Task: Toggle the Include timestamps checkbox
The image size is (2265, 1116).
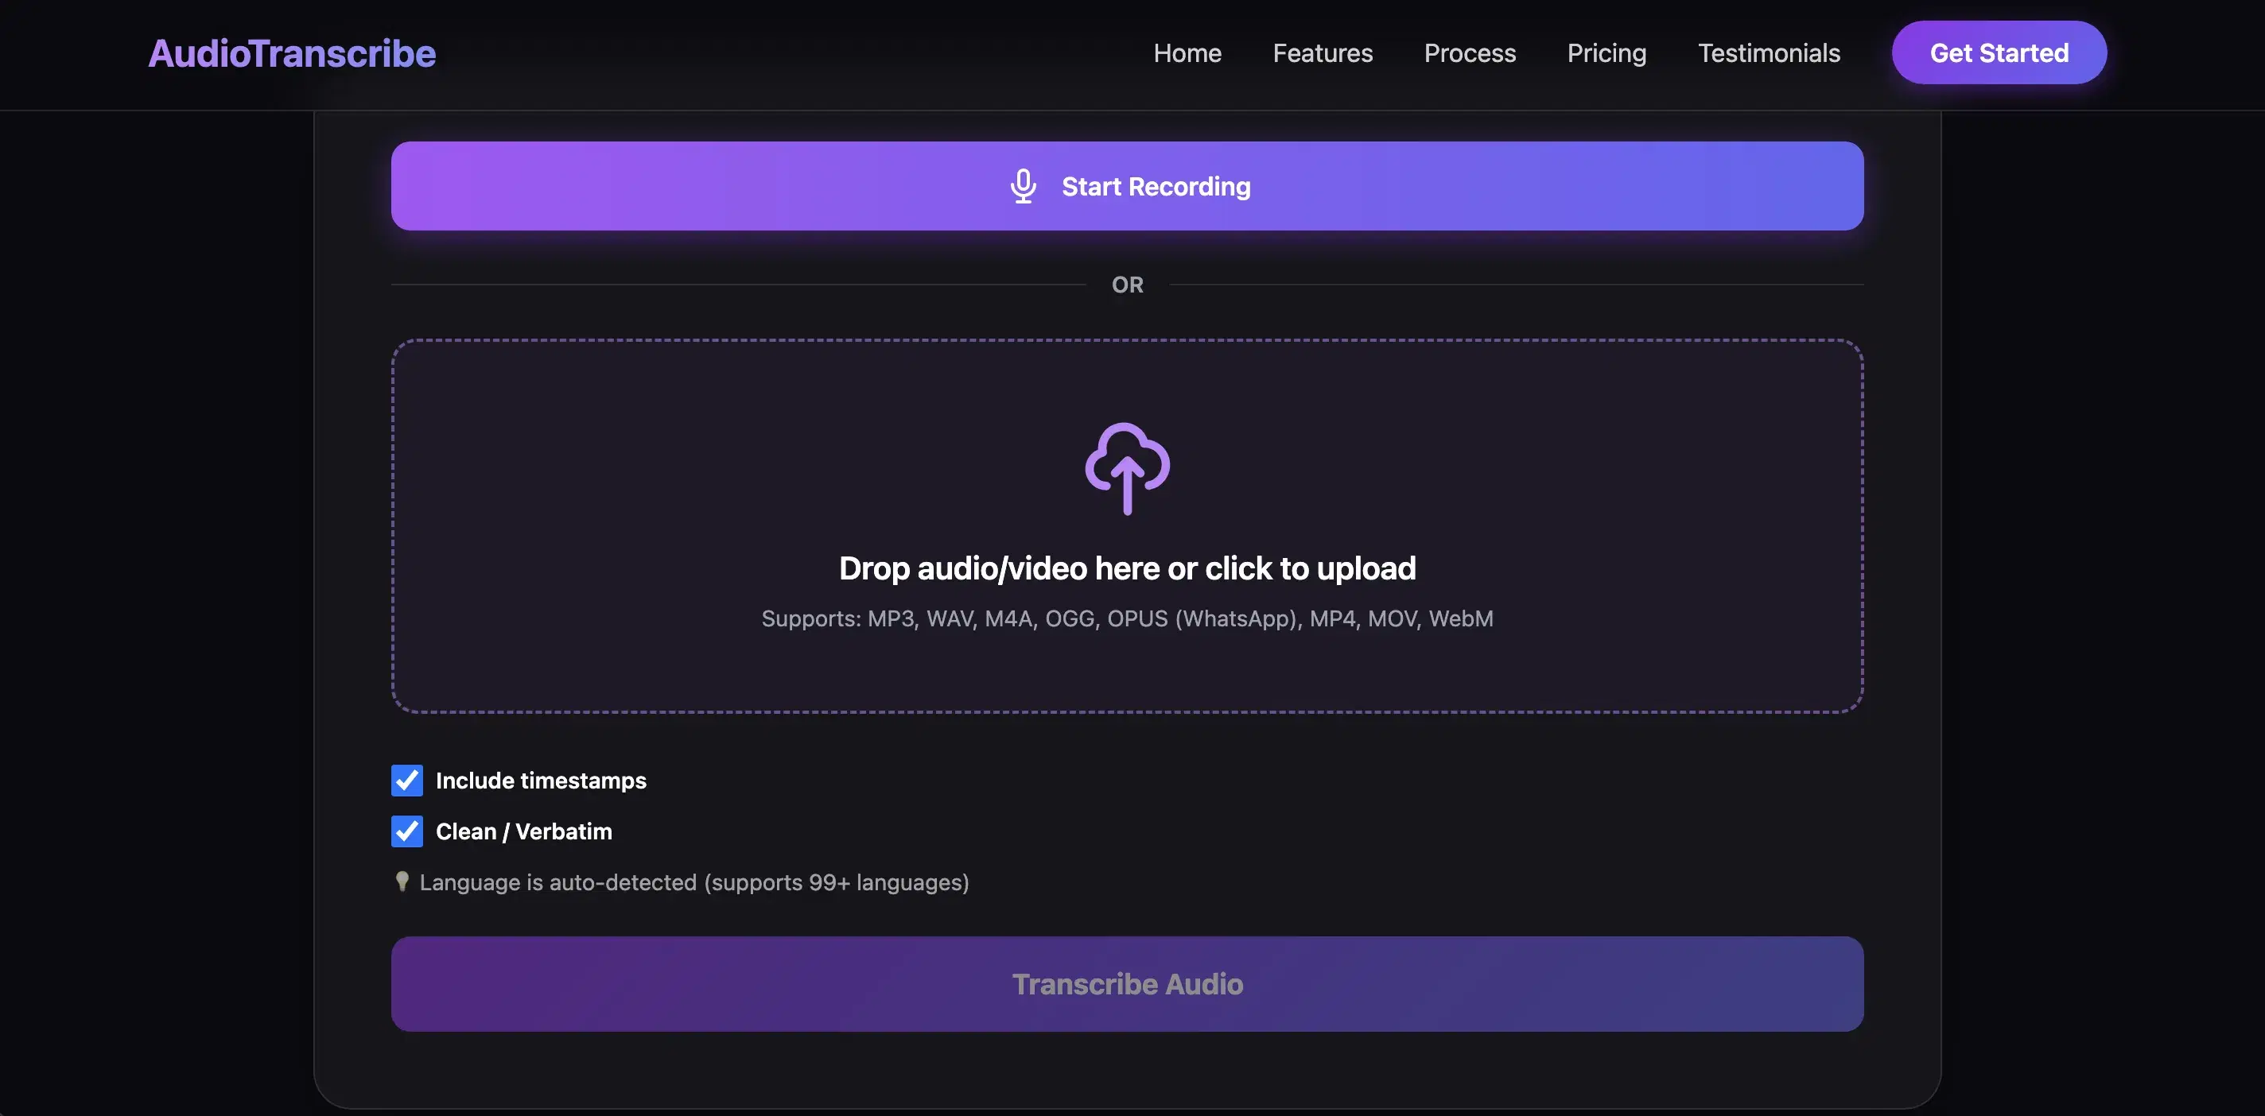Action: [x=406, y=781]
